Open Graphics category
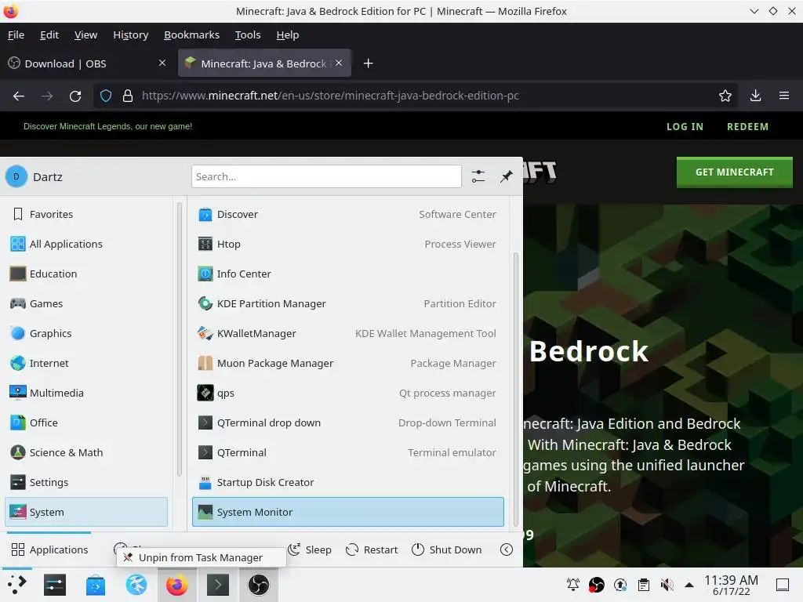803x602 pixels. 86,333
